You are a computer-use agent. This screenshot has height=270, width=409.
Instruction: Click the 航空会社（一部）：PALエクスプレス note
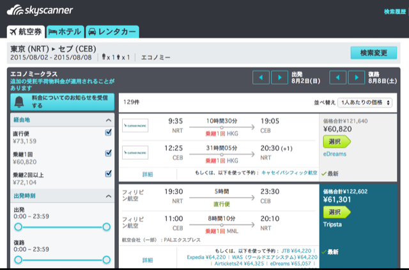161,240
